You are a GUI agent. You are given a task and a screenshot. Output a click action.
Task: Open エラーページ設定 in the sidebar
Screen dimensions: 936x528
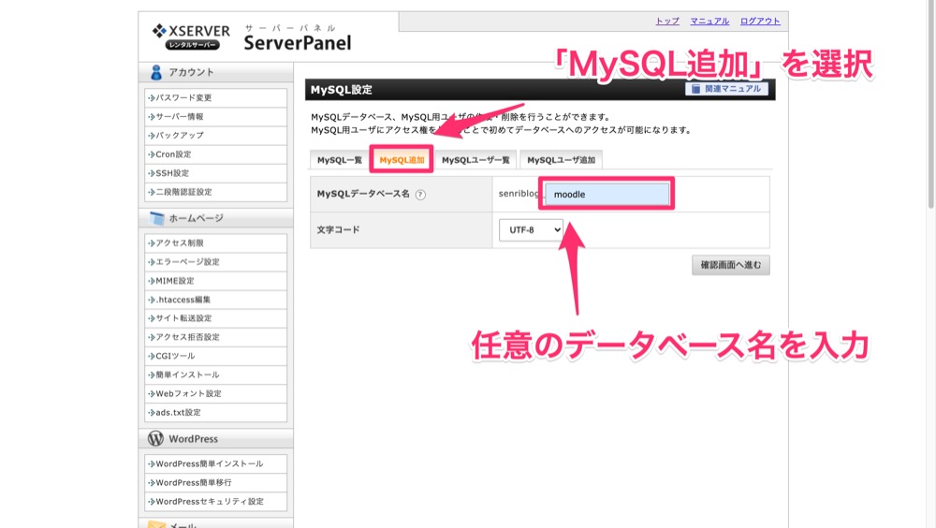[215, 261]
